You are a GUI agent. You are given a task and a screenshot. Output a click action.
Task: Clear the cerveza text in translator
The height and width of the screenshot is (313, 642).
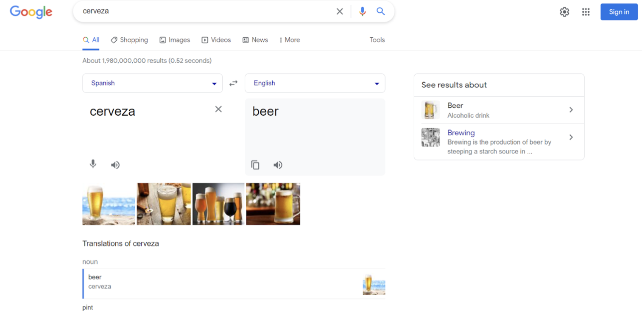click(218, 109)
